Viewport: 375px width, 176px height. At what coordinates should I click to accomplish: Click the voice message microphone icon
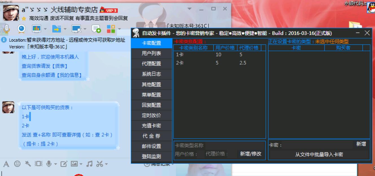(49, 164)
